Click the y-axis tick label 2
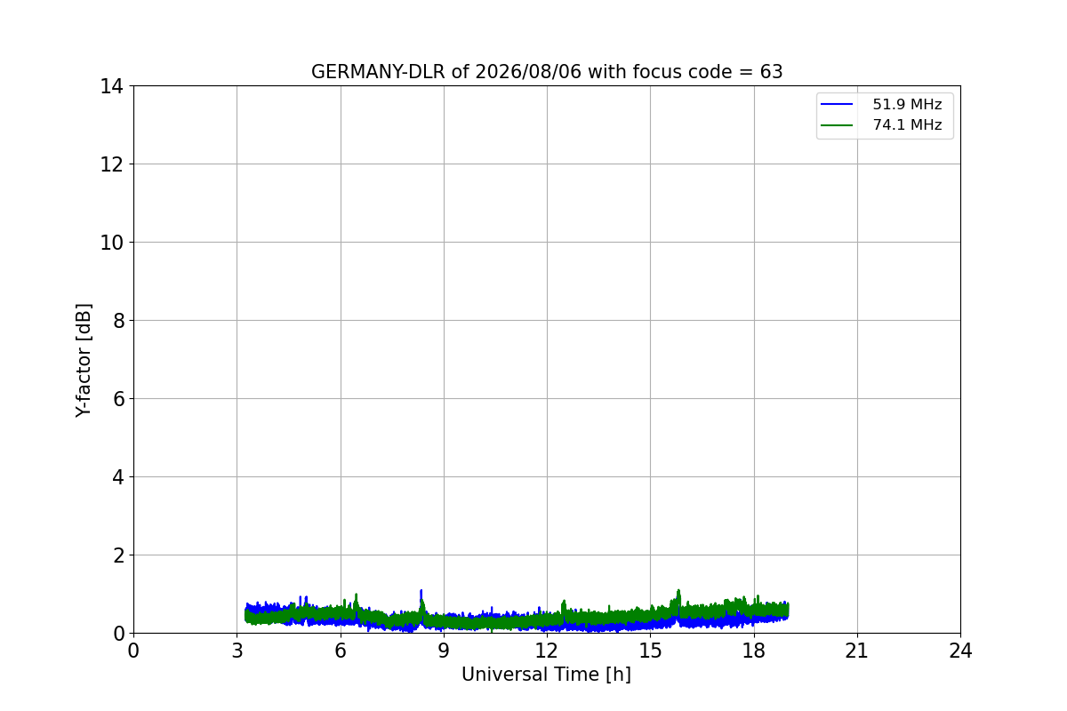The width and height of the screenshot is (1067, 711). pos(118,555)
